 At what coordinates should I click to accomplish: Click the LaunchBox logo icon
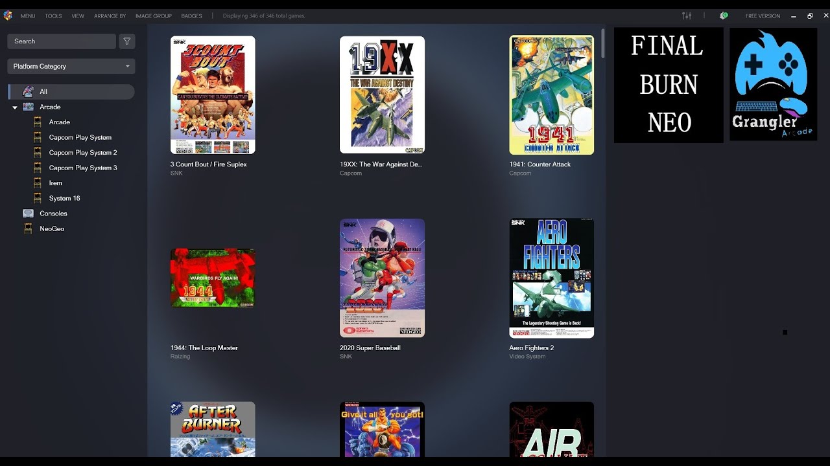pos(8,16)
